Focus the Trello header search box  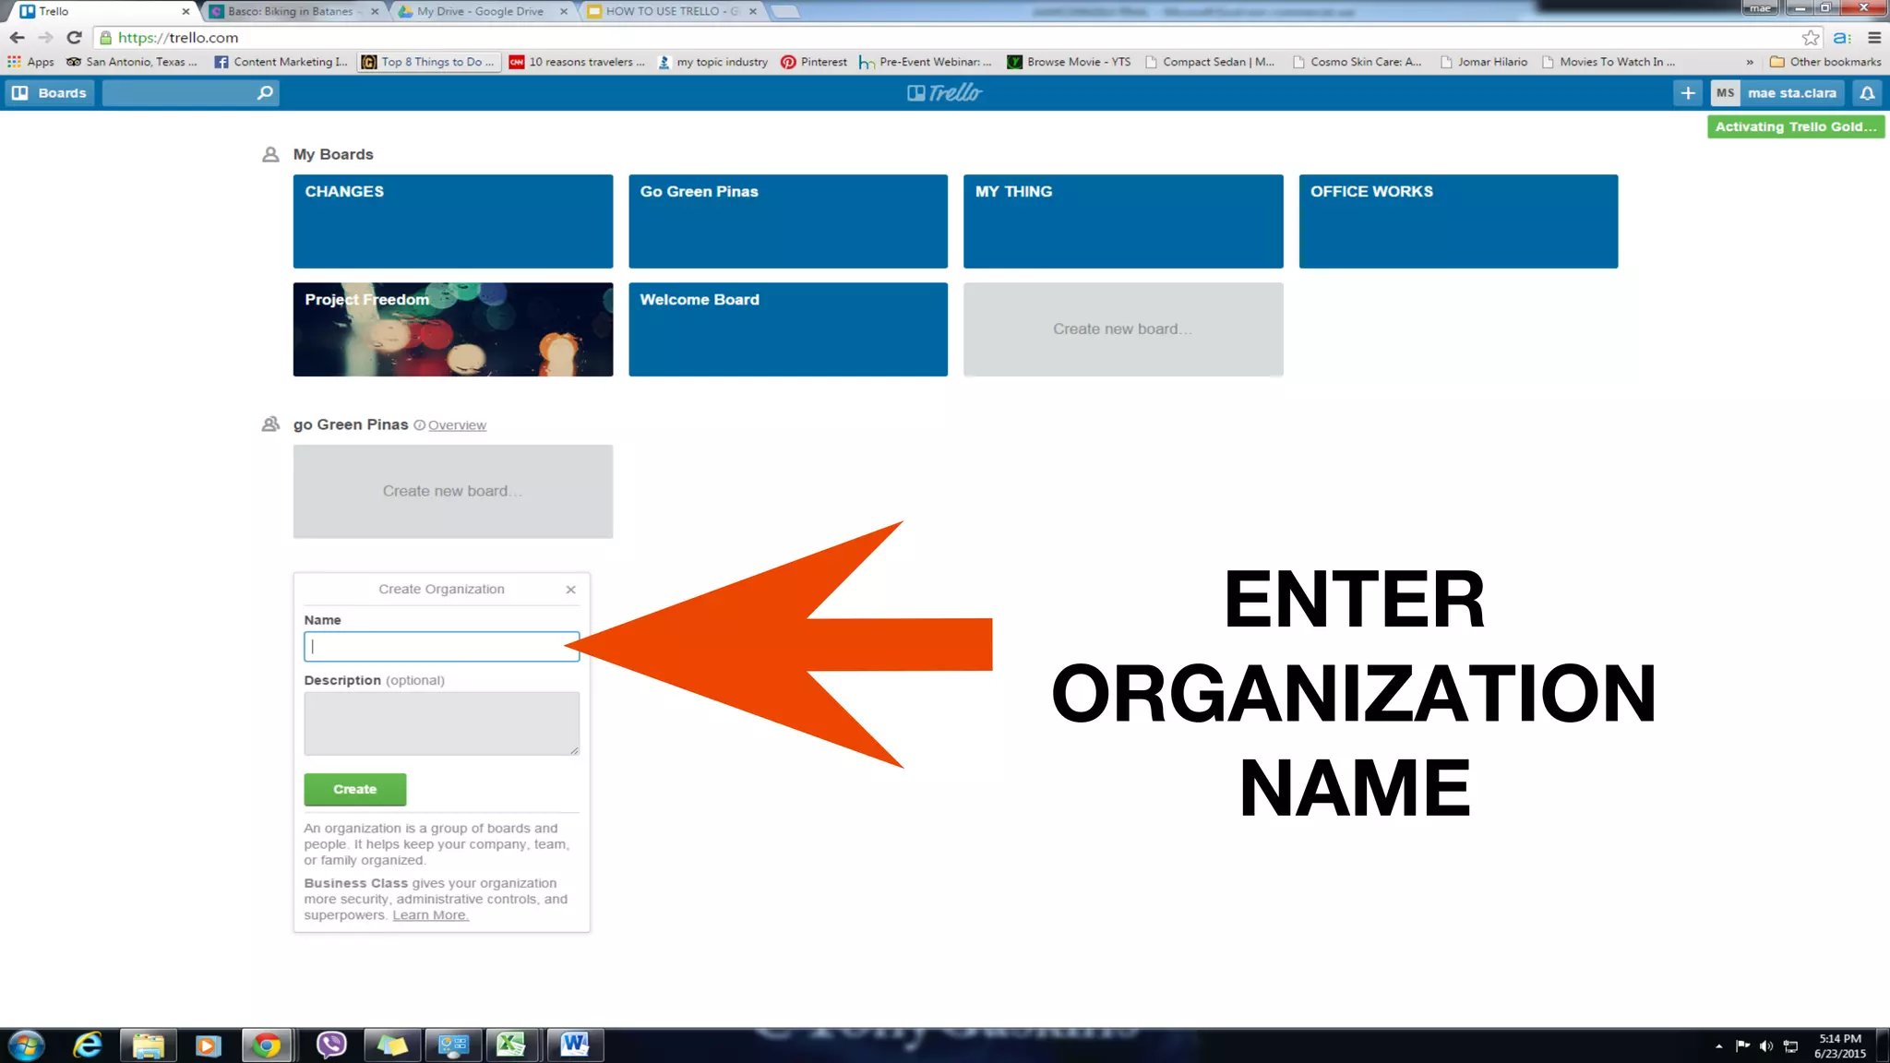click(x=189, y=93)
